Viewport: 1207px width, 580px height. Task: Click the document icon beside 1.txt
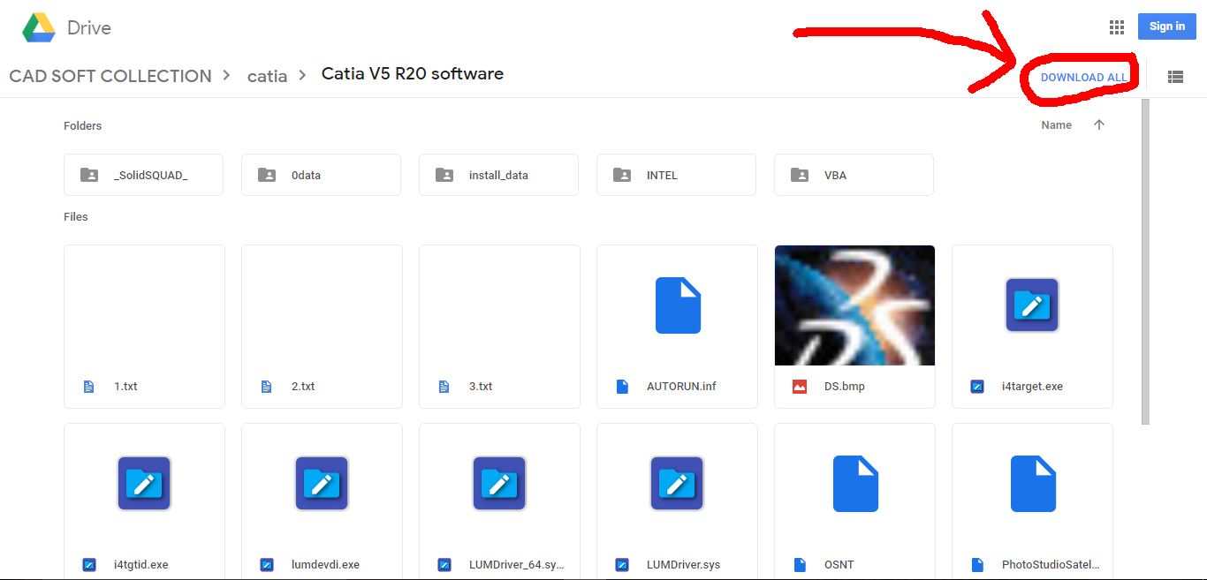click(x=88, y=387)
